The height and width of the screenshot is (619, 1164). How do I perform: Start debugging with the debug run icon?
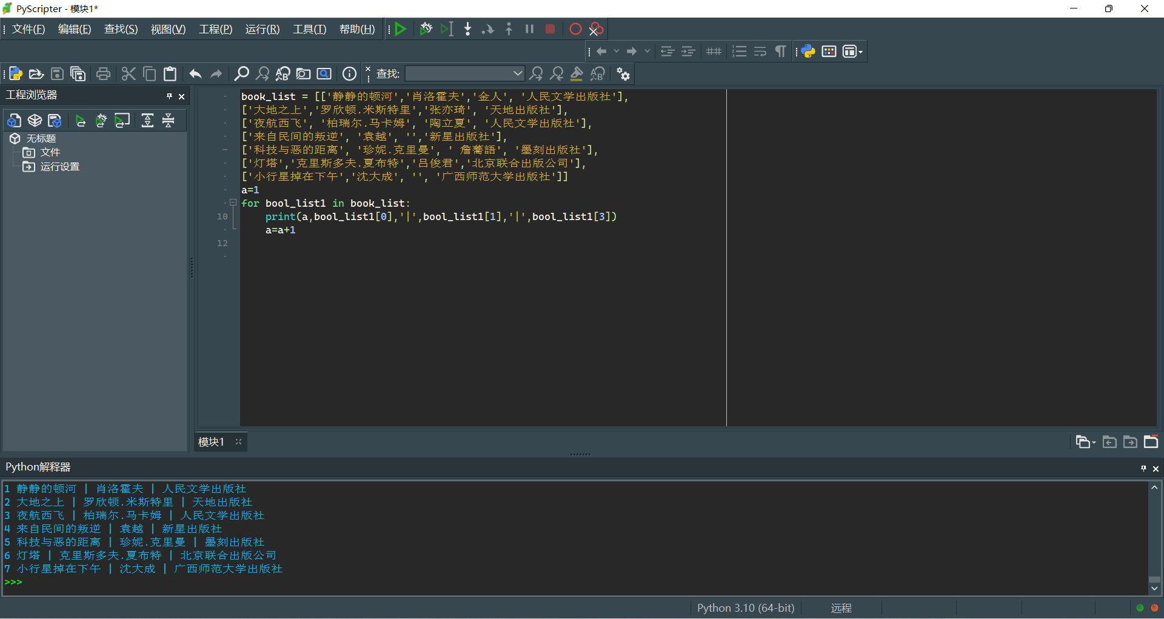pos(426,29)
